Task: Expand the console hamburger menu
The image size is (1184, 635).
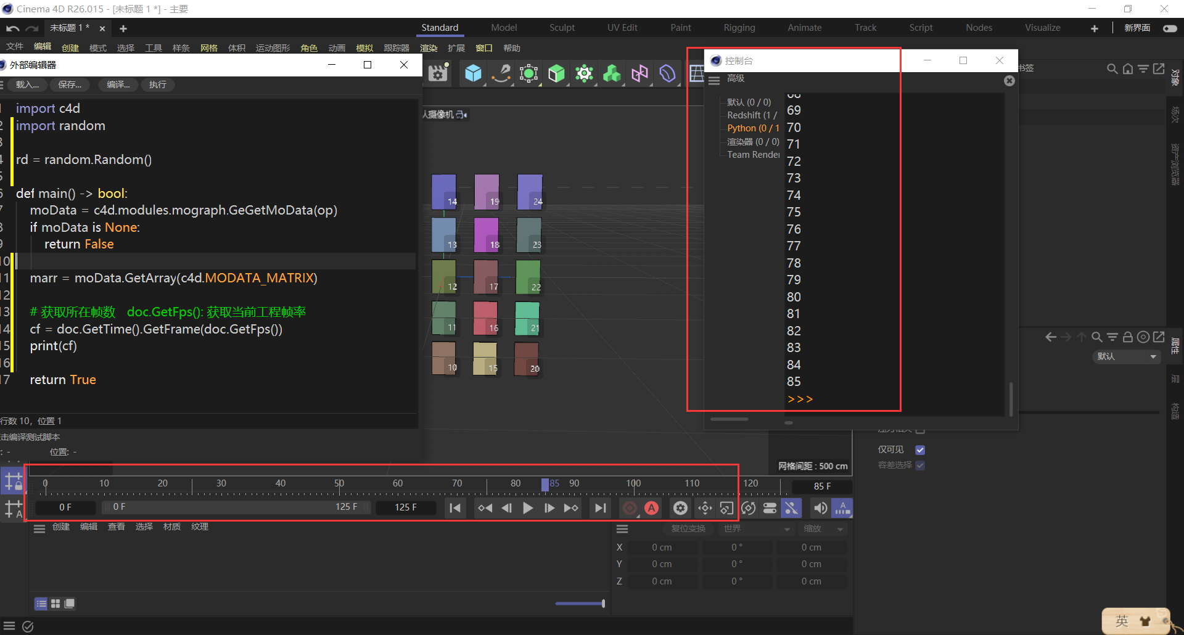Action: point(714,80)
